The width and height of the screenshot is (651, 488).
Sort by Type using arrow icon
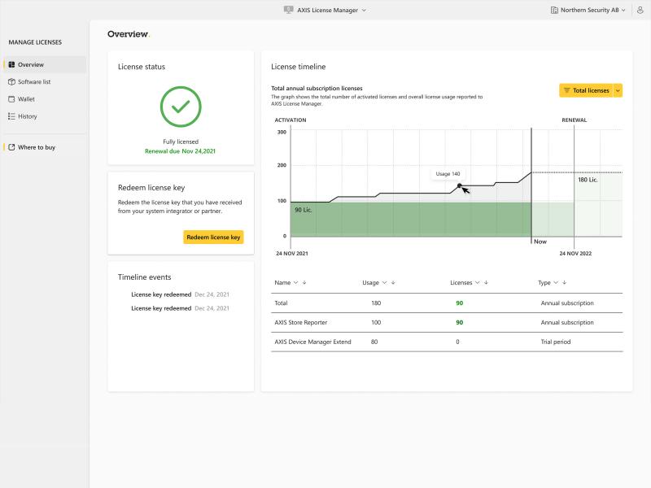tap(564, 282)
